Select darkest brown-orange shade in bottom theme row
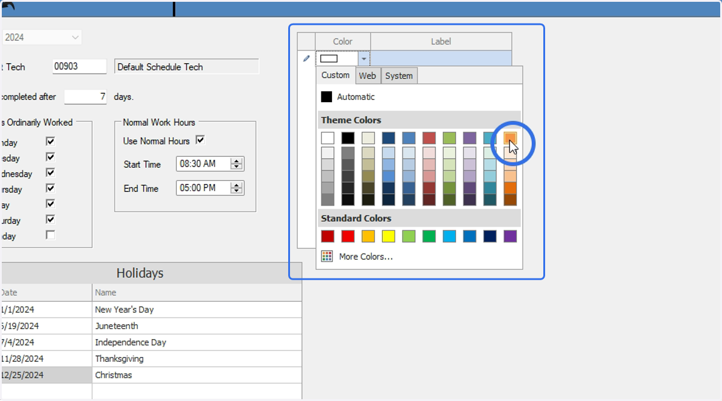Screen dimensions: 722x401 (x=510, y=200)
